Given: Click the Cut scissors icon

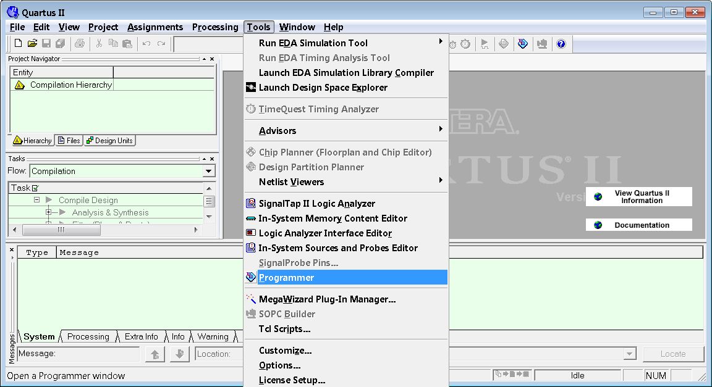Looking at the screenshot, I should (x=99, y=44).
